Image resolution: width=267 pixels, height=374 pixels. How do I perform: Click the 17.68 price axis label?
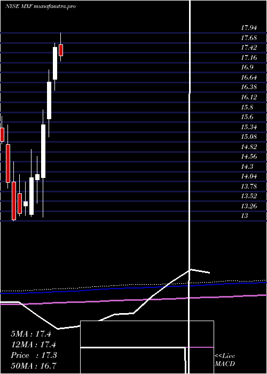(249, 38)
